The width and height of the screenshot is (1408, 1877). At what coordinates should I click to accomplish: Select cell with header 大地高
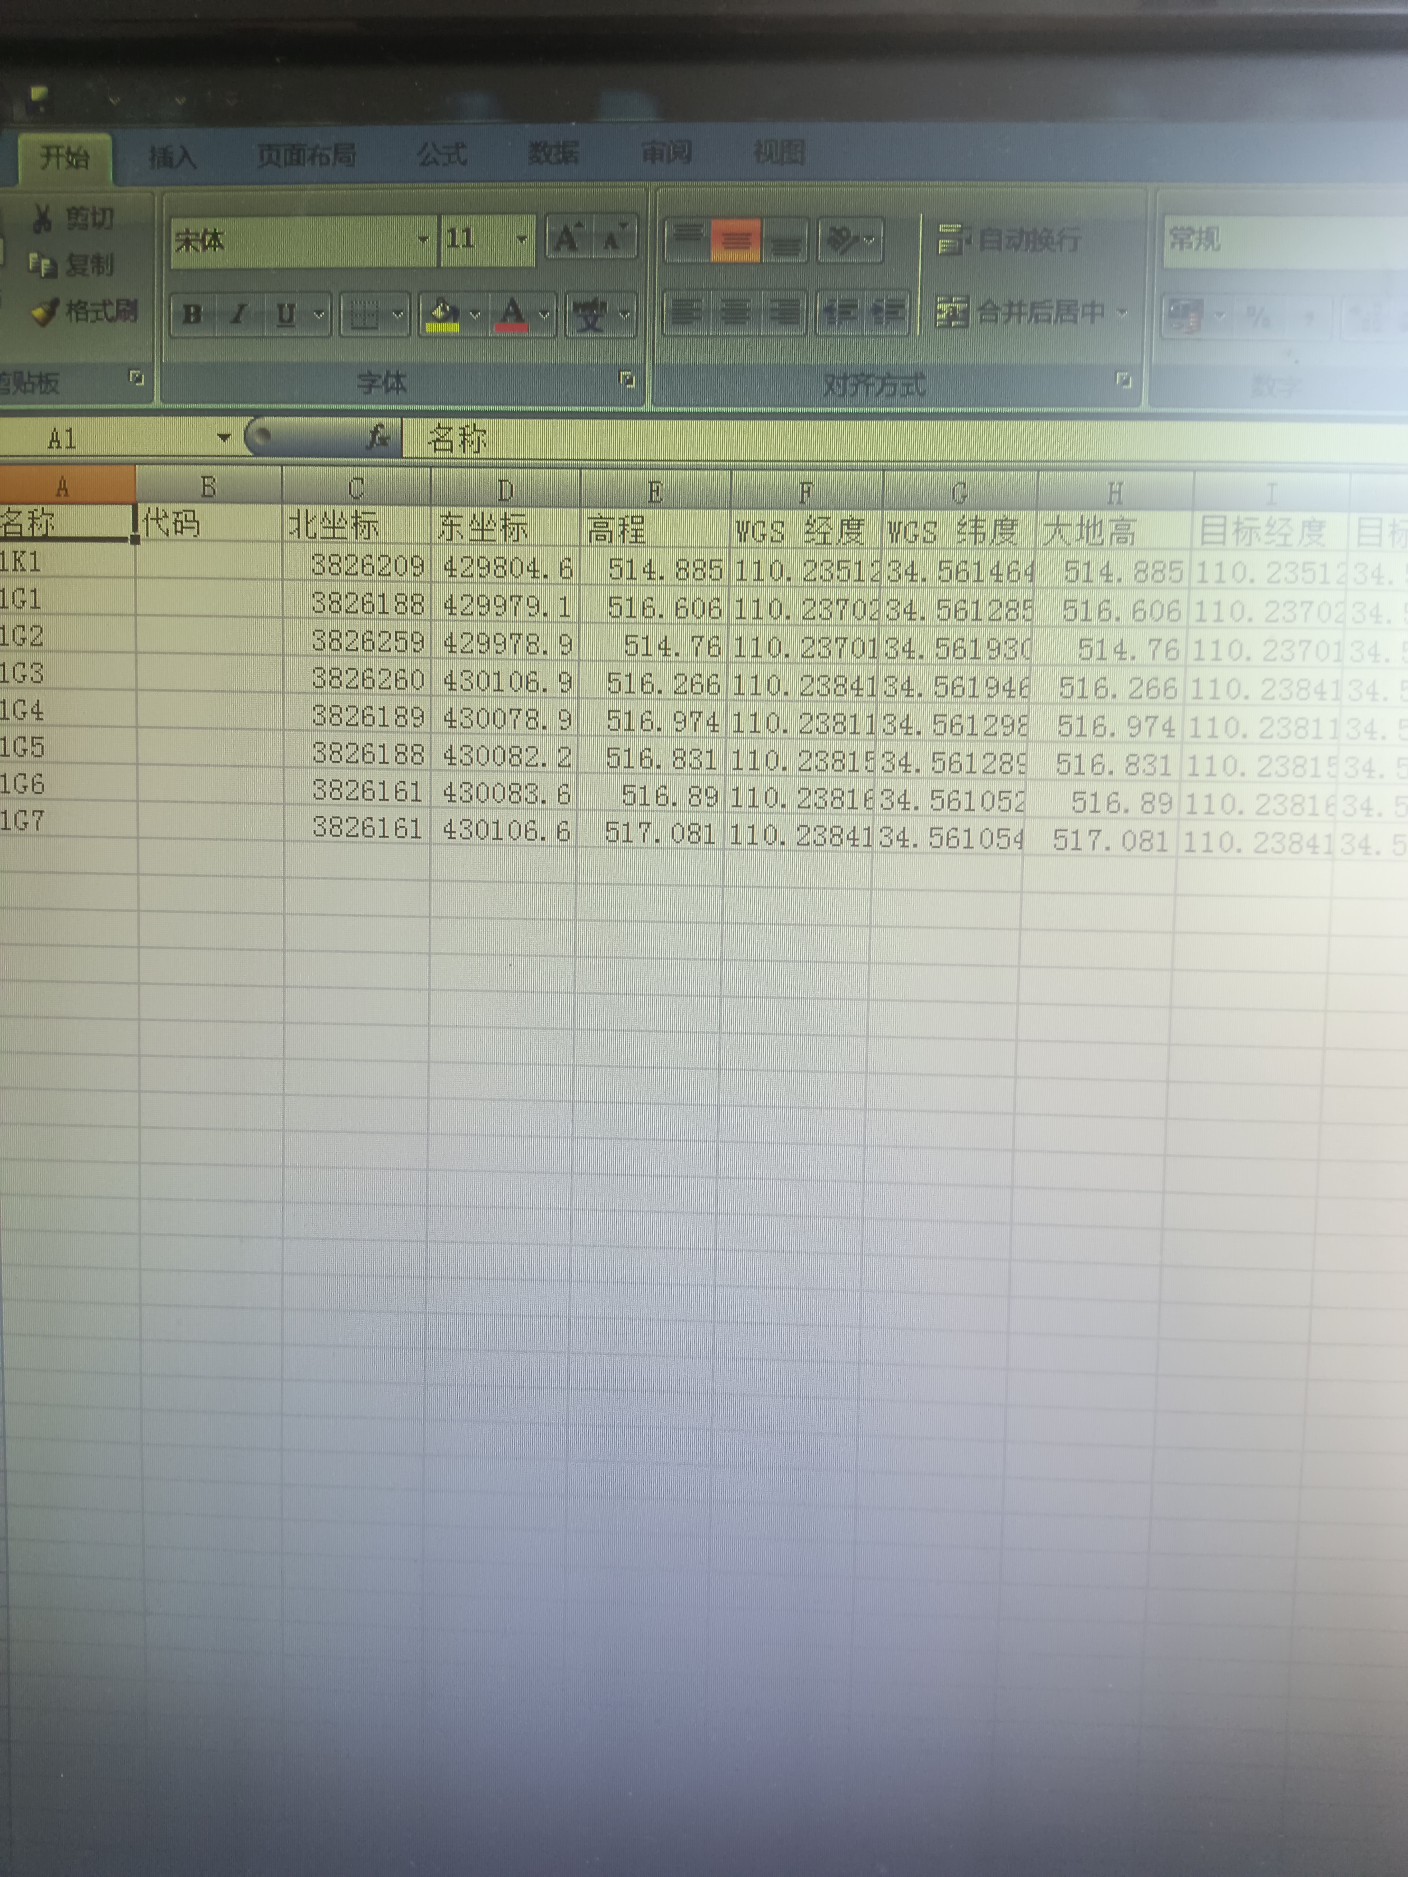tap(1115, 534)
